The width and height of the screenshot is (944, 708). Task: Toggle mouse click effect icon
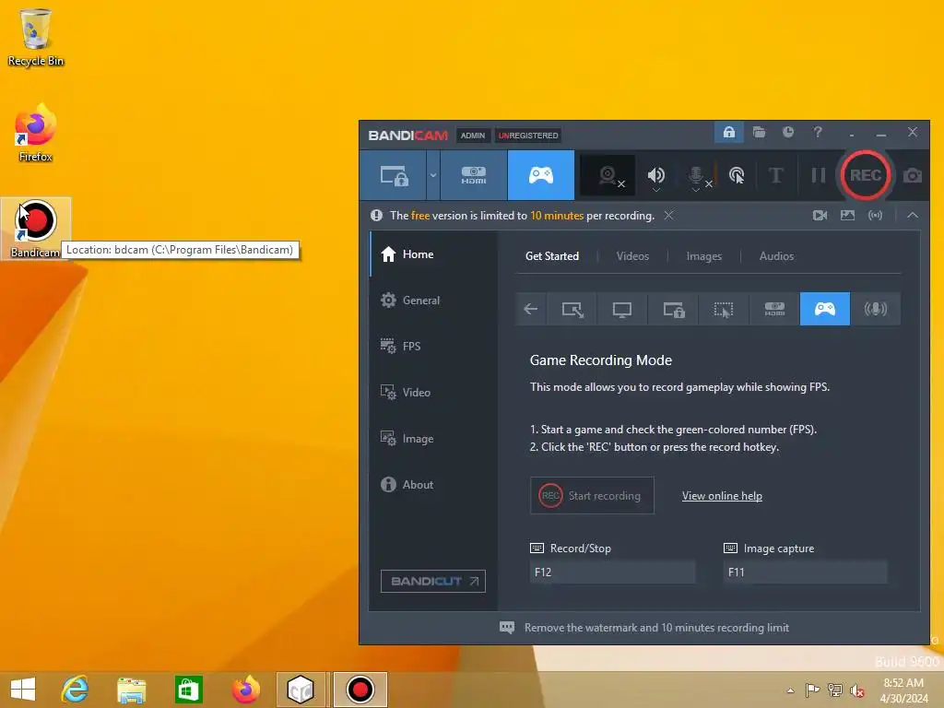point(737,175)
